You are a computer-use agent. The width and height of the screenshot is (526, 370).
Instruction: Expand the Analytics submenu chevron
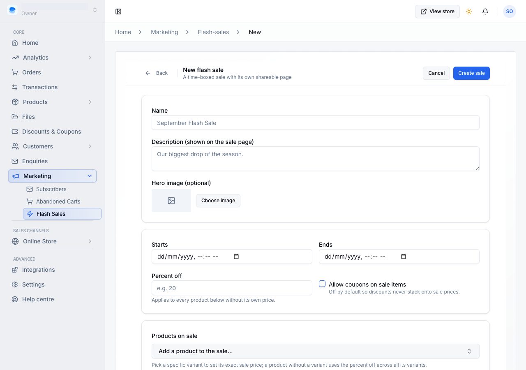(90, 58)
